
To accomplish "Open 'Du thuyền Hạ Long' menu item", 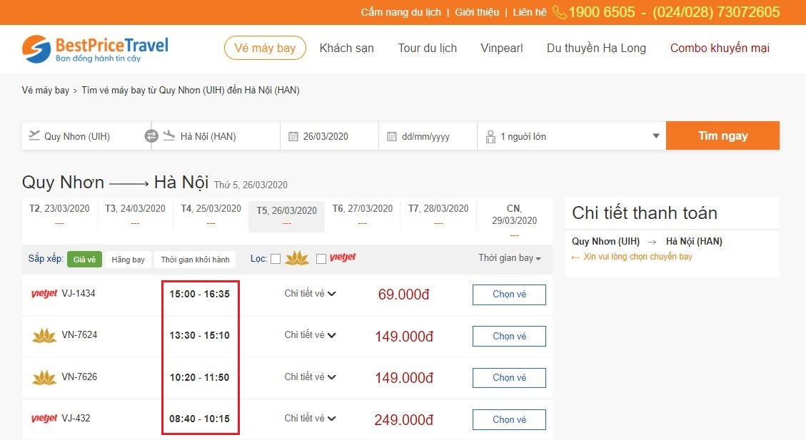I will click(596, 48).
